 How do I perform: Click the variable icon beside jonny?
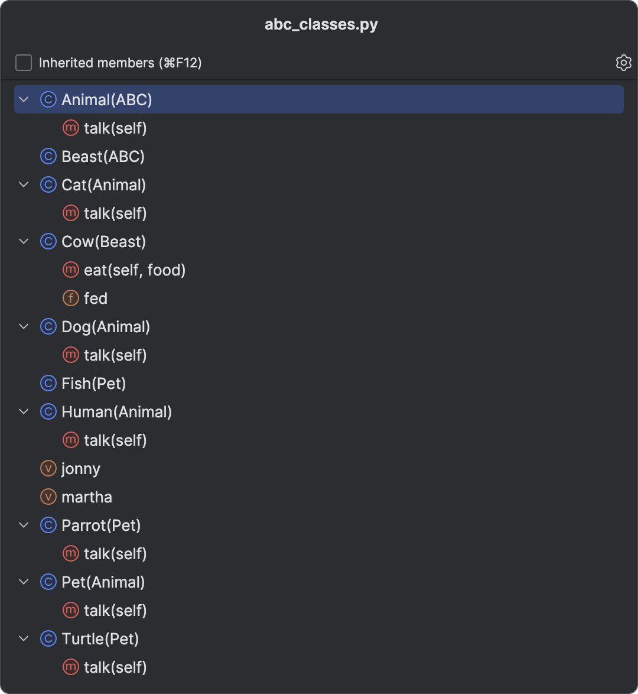pyautogui.click(x=48, y=468)
